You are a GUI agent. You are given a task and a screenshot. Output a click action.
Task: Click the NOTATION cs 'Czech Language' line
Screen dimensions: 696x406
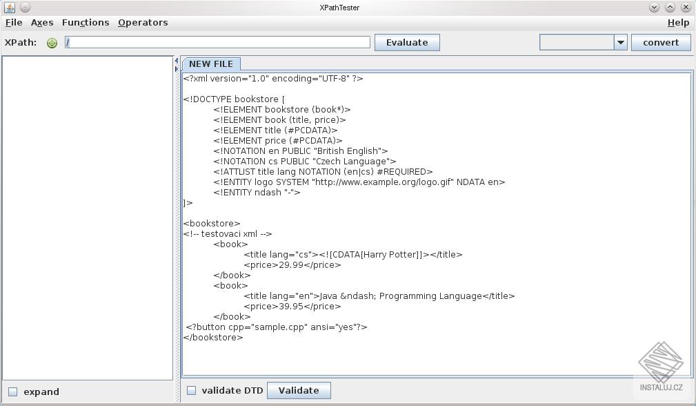[304, 162]
